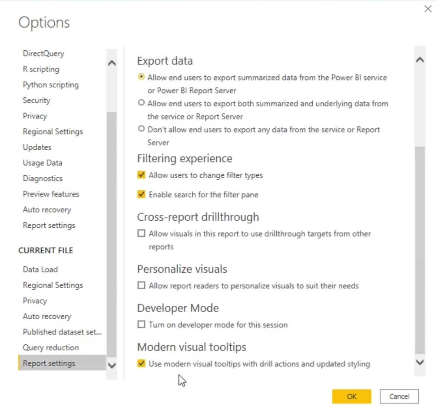Enable personalize visuals for report readers
The image size is (437, 419).
[141, 285]
